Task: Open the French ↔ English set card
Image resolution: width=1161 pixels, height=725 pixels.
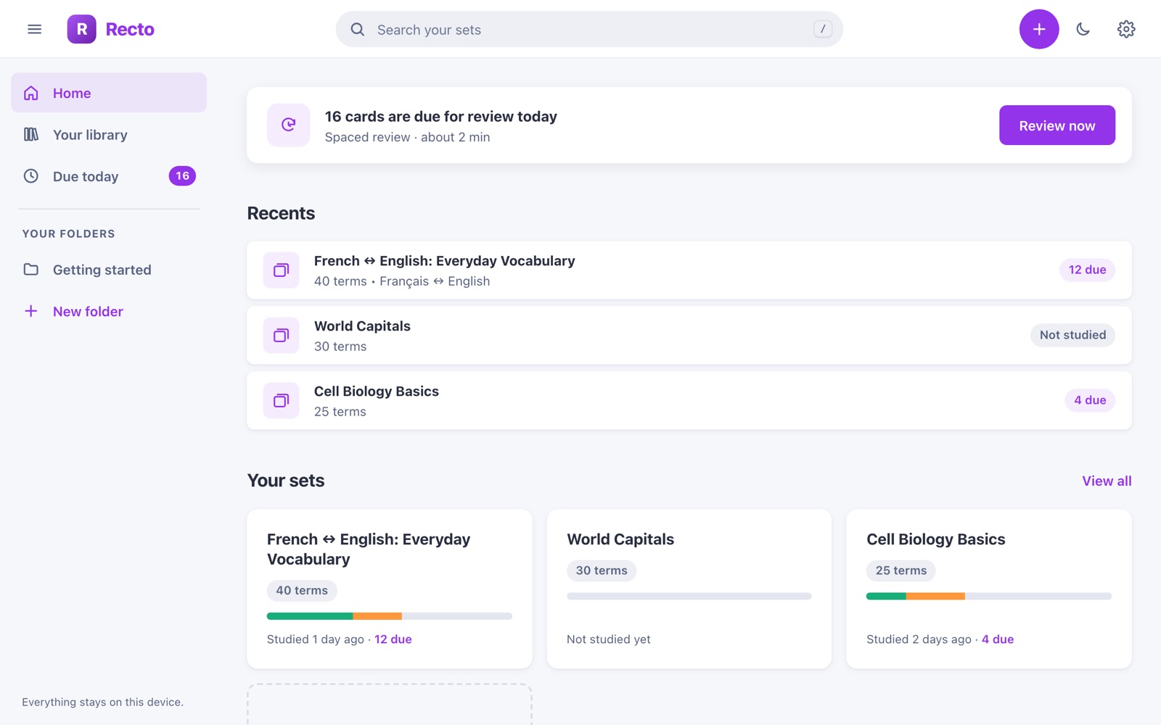Action: pos(389,589)
